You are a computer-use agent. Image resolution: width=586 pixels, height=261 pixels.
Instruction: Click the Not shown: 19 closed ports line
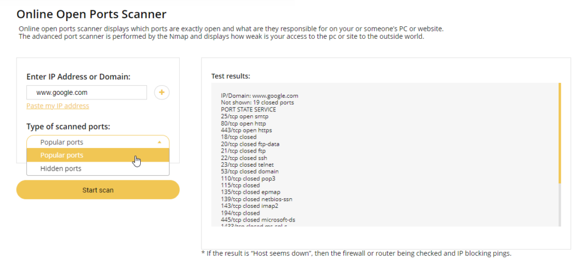258,103
